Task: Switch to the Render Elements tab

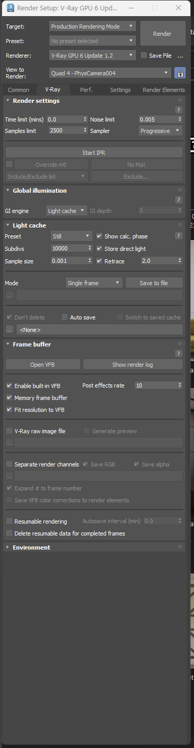Action: 163,90
